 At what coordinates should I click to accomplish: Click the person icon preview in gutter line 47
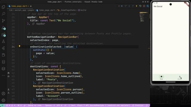pos(9,89)
